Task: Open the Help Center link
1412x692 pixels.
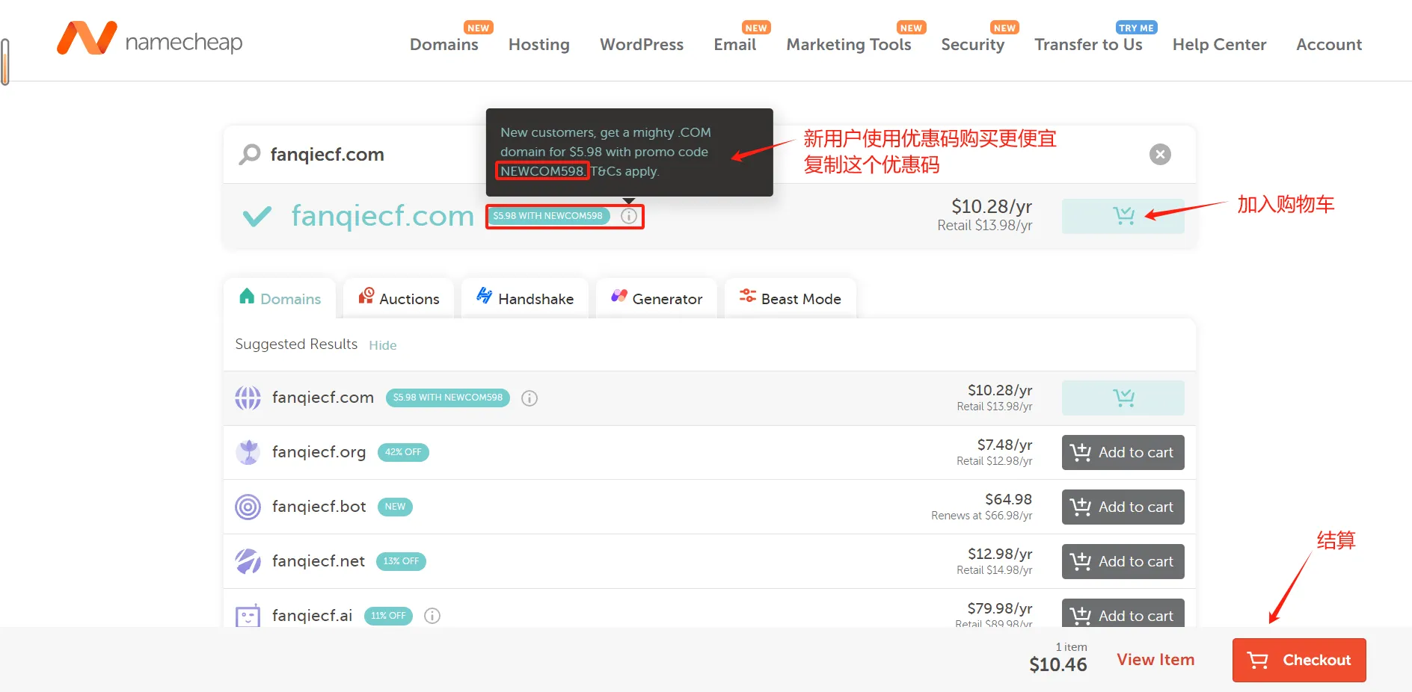Action: pos(1219,45)
